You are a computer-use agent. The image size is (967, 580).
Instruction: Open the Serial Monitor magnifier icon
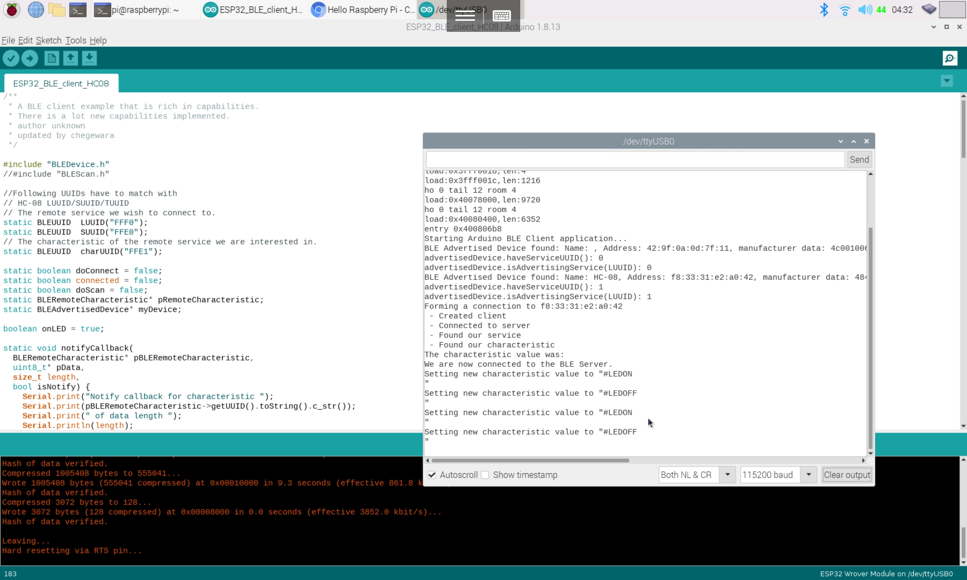click(x=950, y=58)
